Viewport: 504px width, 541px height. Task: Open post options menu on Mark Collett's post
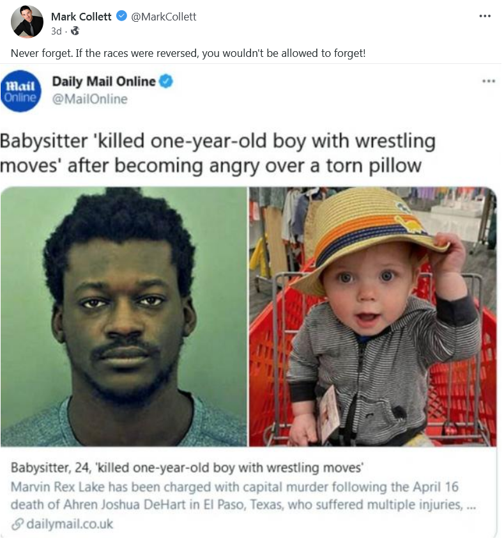tap(485, 16)
